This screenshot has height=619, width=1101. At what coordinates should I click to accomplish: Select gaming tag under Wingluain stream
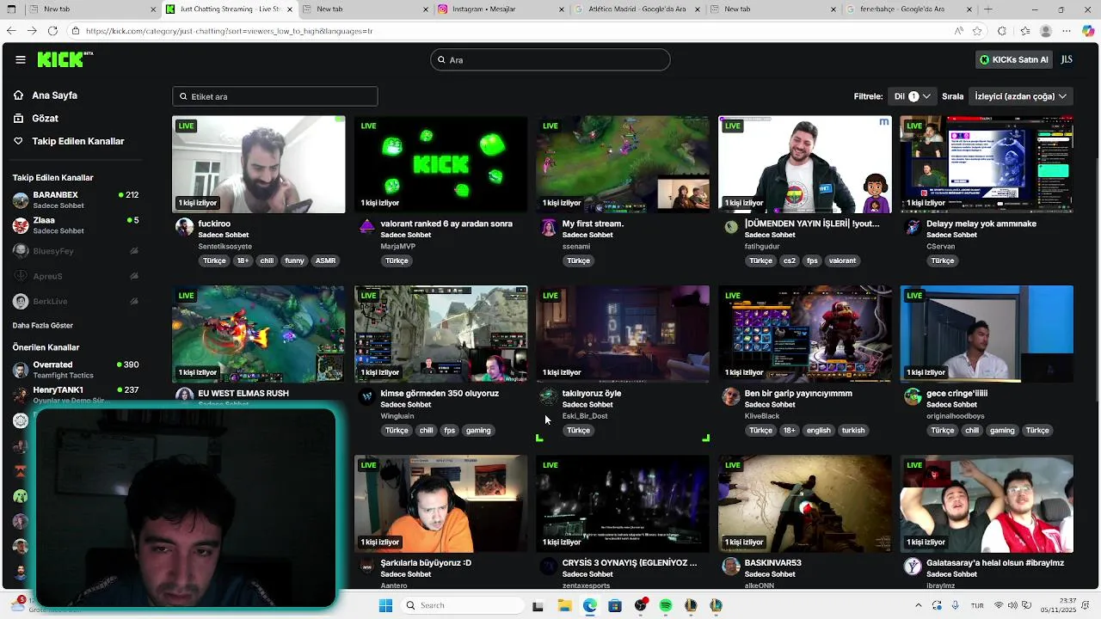point(478,430)
